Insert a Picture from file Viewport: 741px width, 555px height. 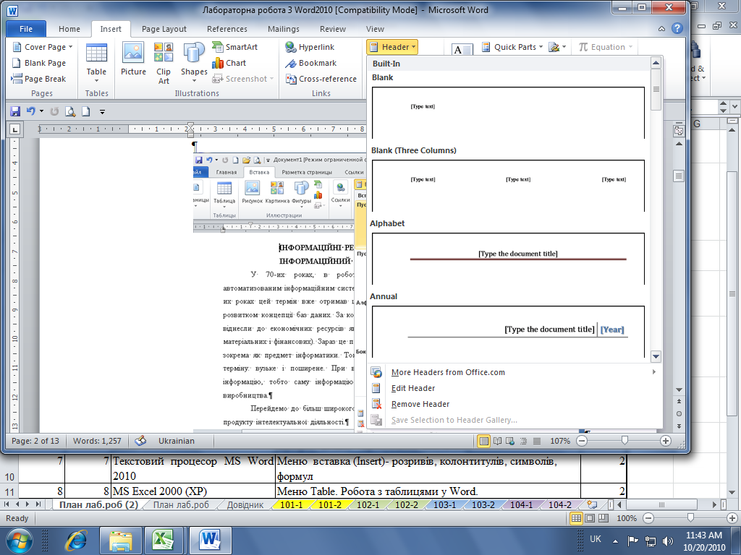click(133, 59)
